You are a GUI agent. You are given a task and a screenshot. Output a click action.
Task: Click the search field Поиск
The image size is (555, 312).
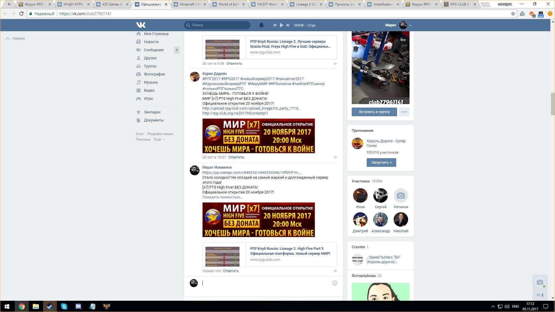coord(217,25)
